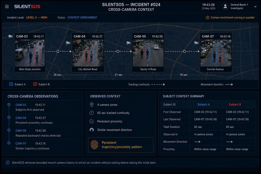Click the transition marker between CAM-05 and CAM-07
This screenshot has width=261, height=174.
point(185,51)
